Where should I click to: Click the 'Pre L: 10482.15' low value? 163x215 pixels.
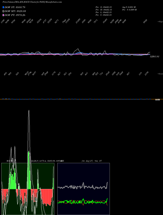pos(104,12)
